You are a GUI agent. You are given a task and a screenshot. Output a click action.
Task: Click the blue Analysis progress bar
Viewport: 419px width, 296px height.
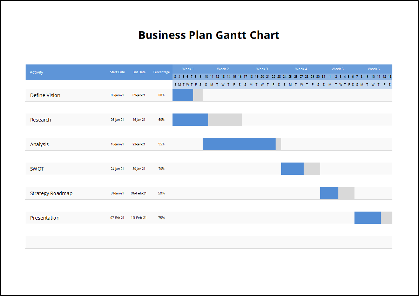click(x=239, y=144)
